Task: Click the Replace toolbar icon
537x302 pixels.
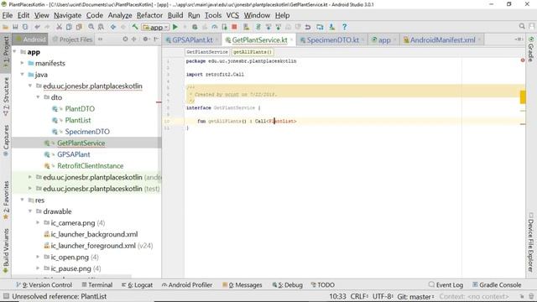Action: pyautogui.click(x=101, y=27)
